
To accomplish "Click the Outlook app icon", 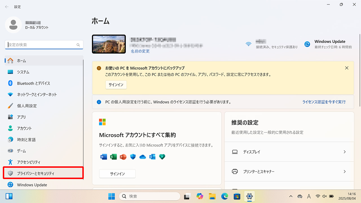I will pyautogui.click(x=152, y=157).
